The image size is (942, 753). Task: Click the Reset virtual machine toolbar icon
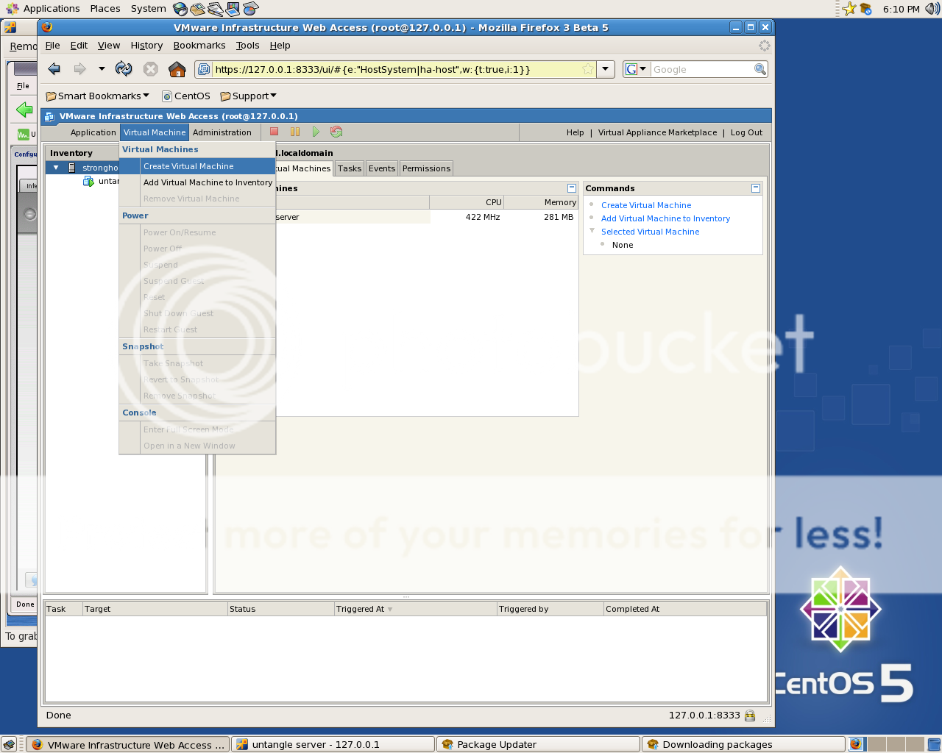[336, 132]
